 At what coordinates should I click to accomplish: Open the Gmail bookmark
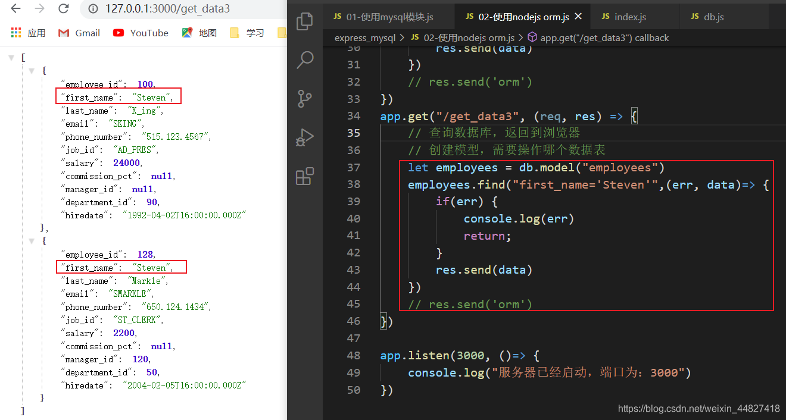click(79, 33)
